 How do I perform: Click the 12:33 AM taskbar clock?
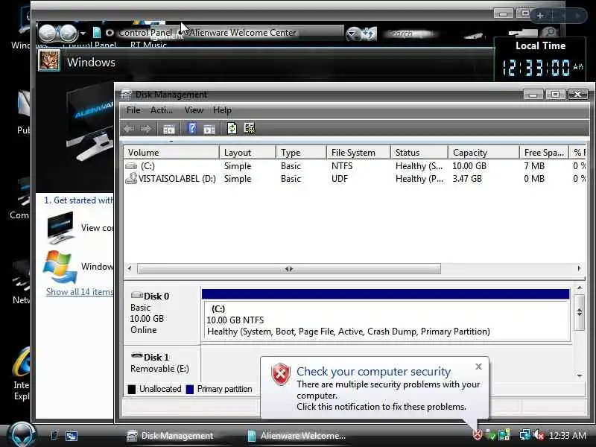[x=568, y=435]
